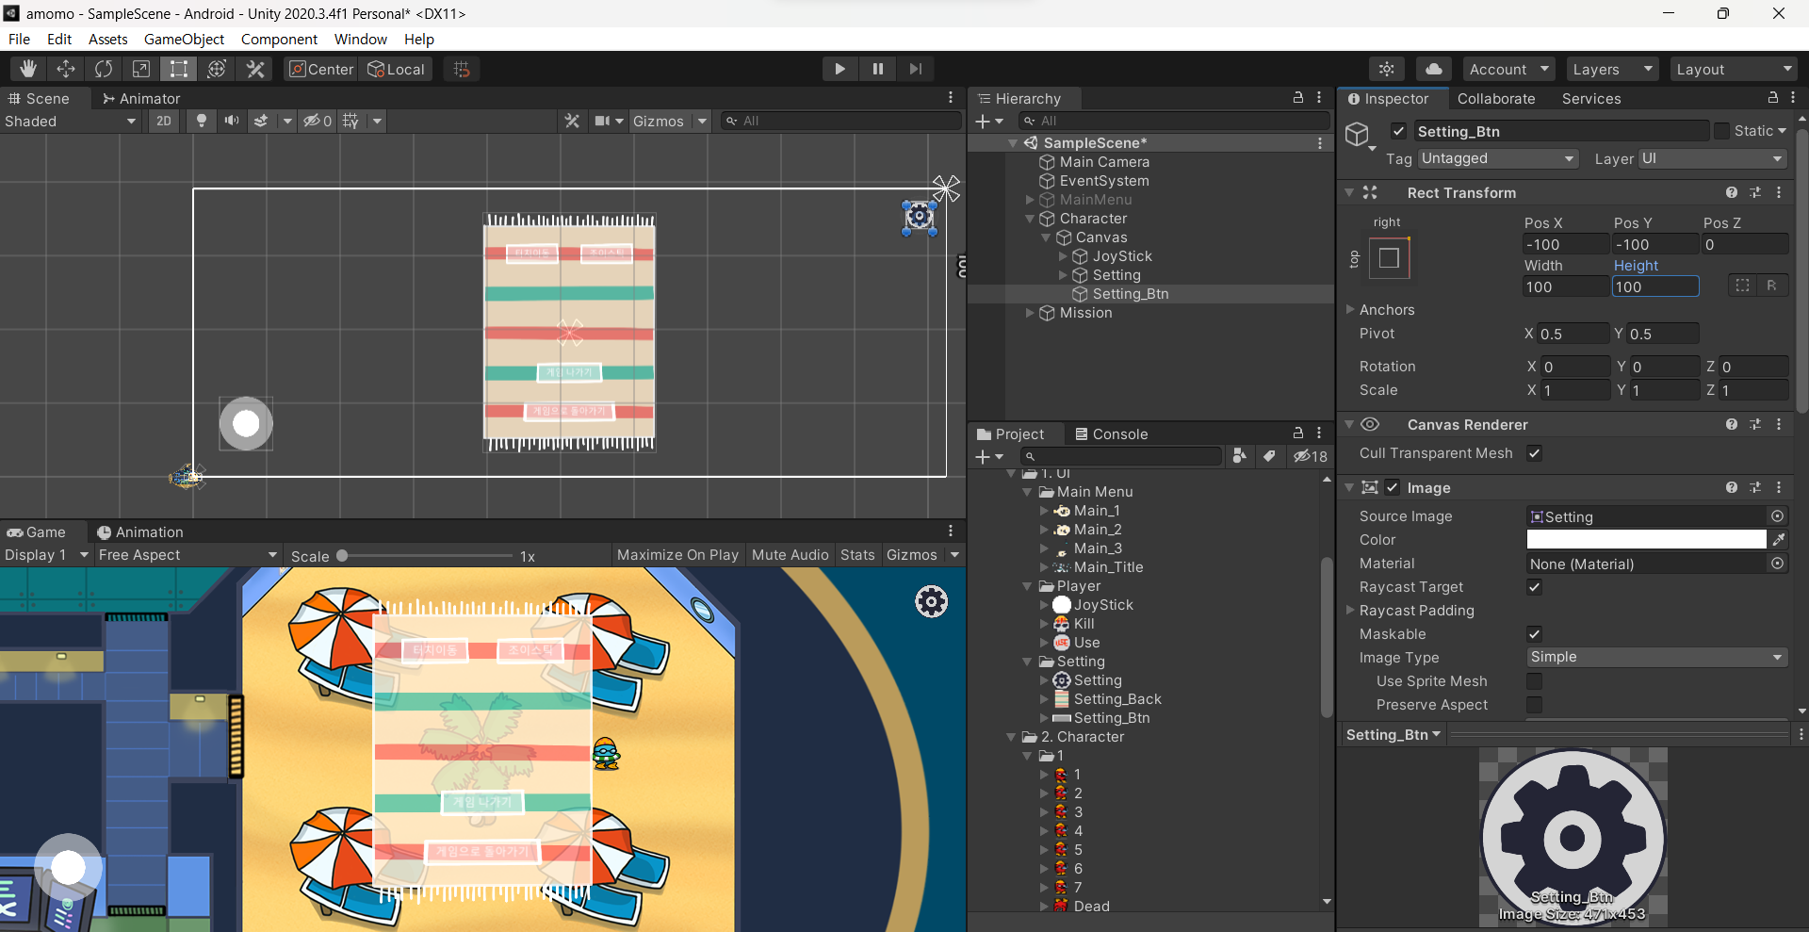Select the Hand tool

pyautogui.click(x=28, y=69)
